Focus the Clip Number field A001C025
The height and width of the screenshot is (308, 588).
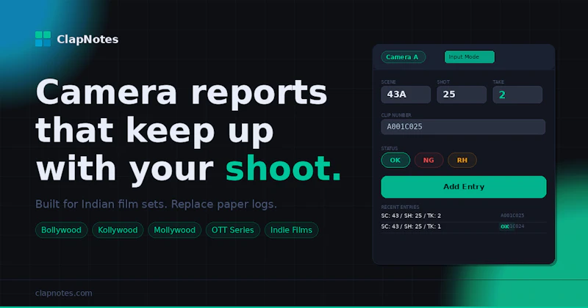[x=463, y=127]
